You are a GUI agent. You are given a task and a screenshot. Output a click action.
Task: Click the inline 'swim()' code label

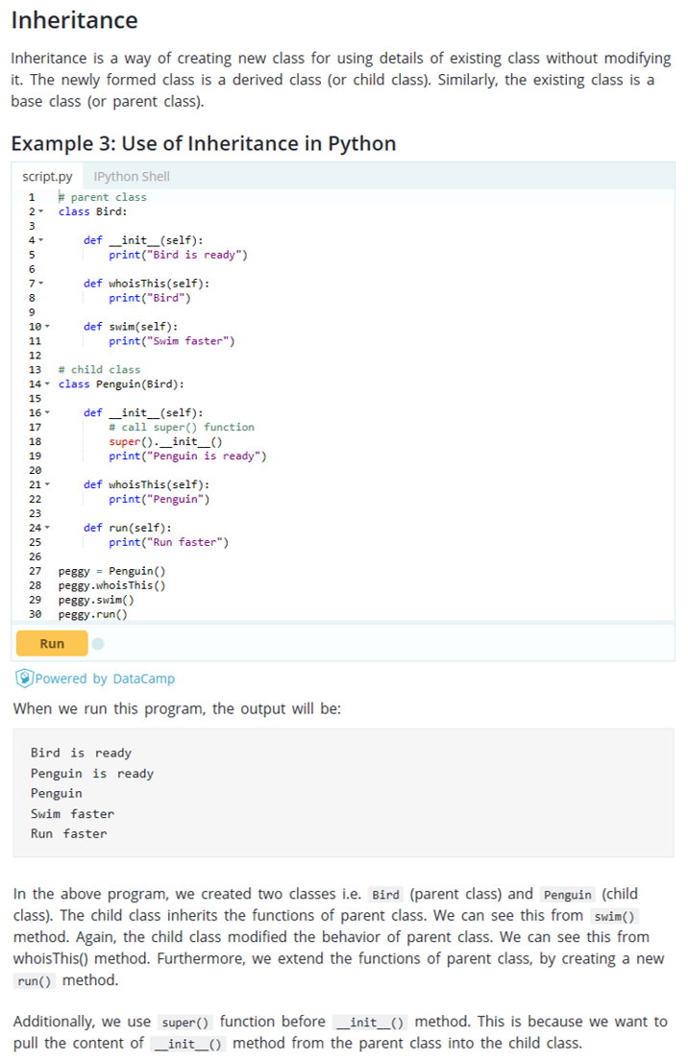(x=614, y=916)
